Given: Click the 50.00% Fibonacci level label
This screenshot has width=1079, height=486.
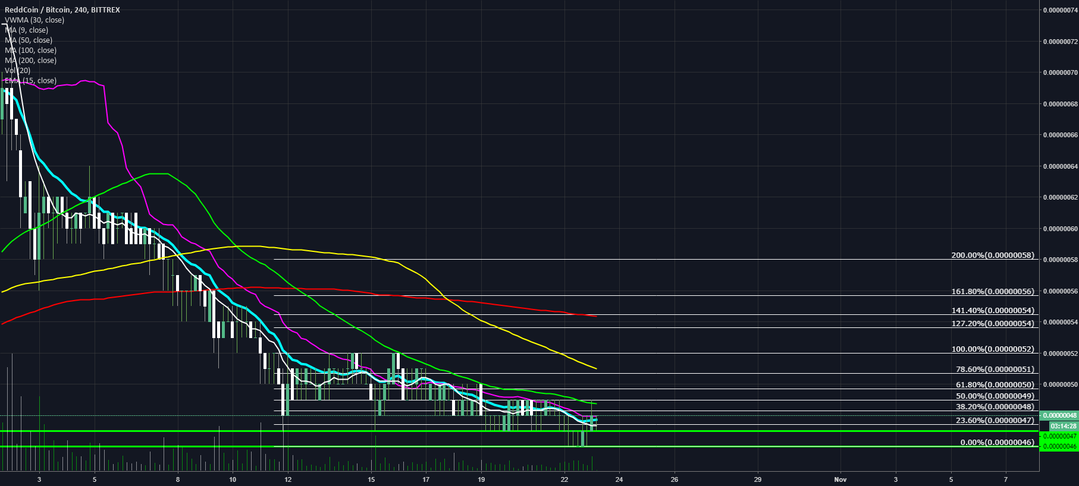Looking at the screenshot, I should point(995,396).
